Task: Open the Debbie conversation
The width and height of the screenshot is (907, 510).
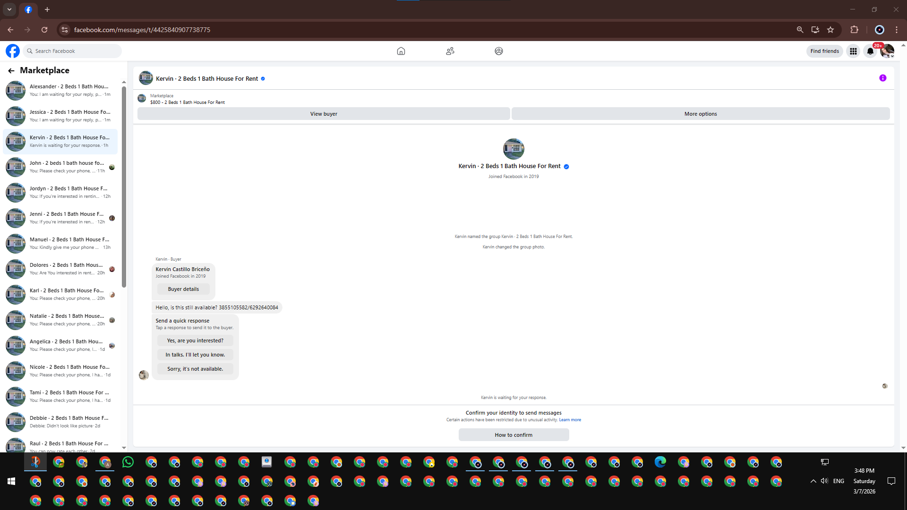Action: [60, 422]
